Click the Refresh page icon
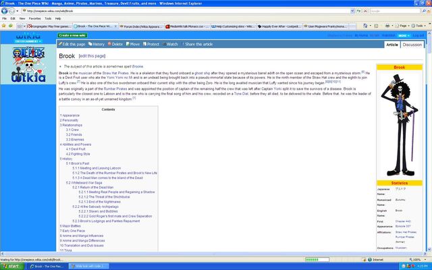This screenshot has width=432, height=270. tap(359, 11)
